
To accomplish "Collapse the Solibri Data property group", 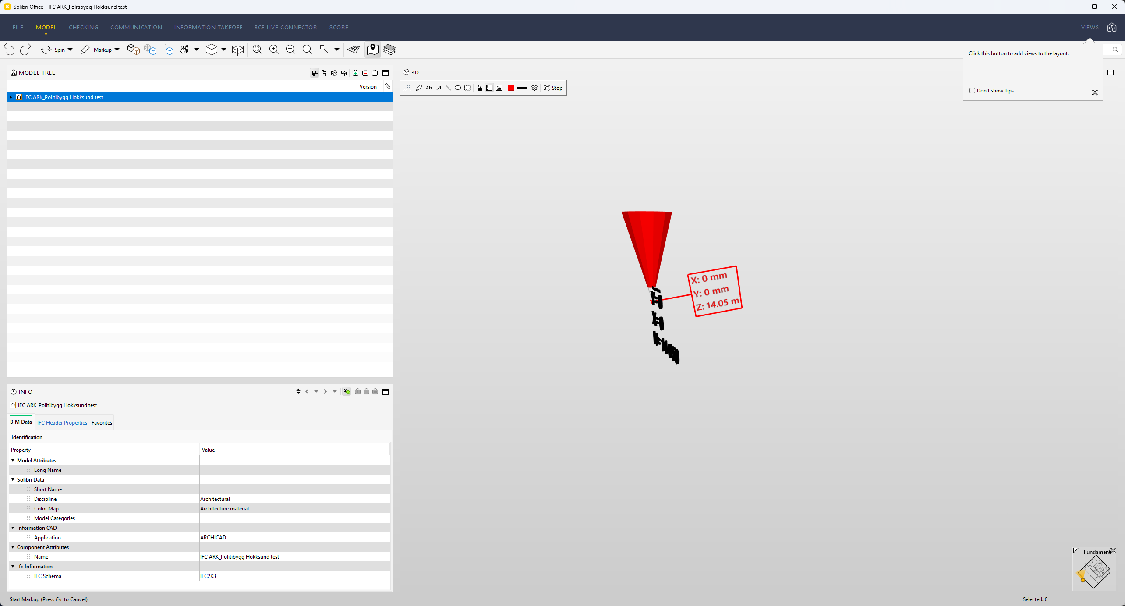I will click(x=13, y=480).
